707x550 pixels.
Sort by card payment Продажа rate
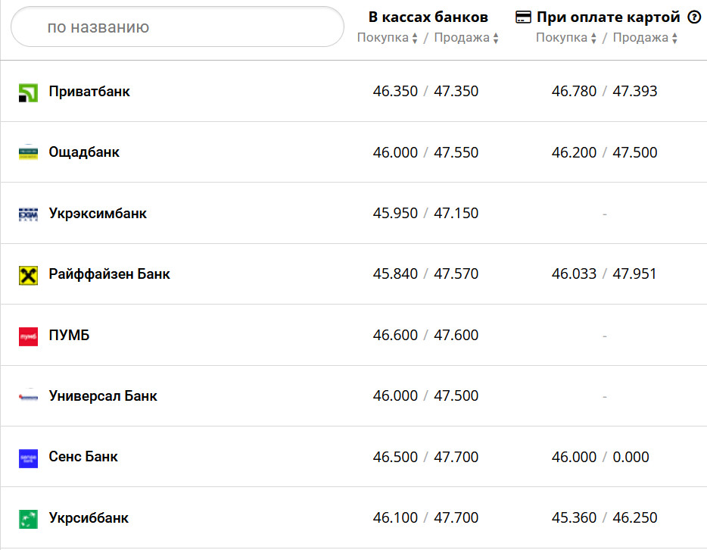coord(645,38)
